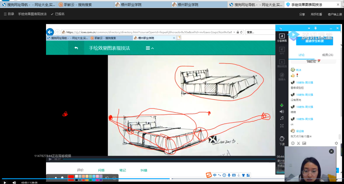Open chat settings with the gear icon
This screenshot has width=344, height=184.
coord(336,143)
